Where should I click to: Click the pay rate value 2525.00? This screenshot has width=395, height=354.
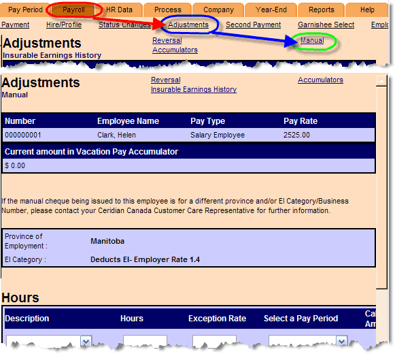(296, 135)
